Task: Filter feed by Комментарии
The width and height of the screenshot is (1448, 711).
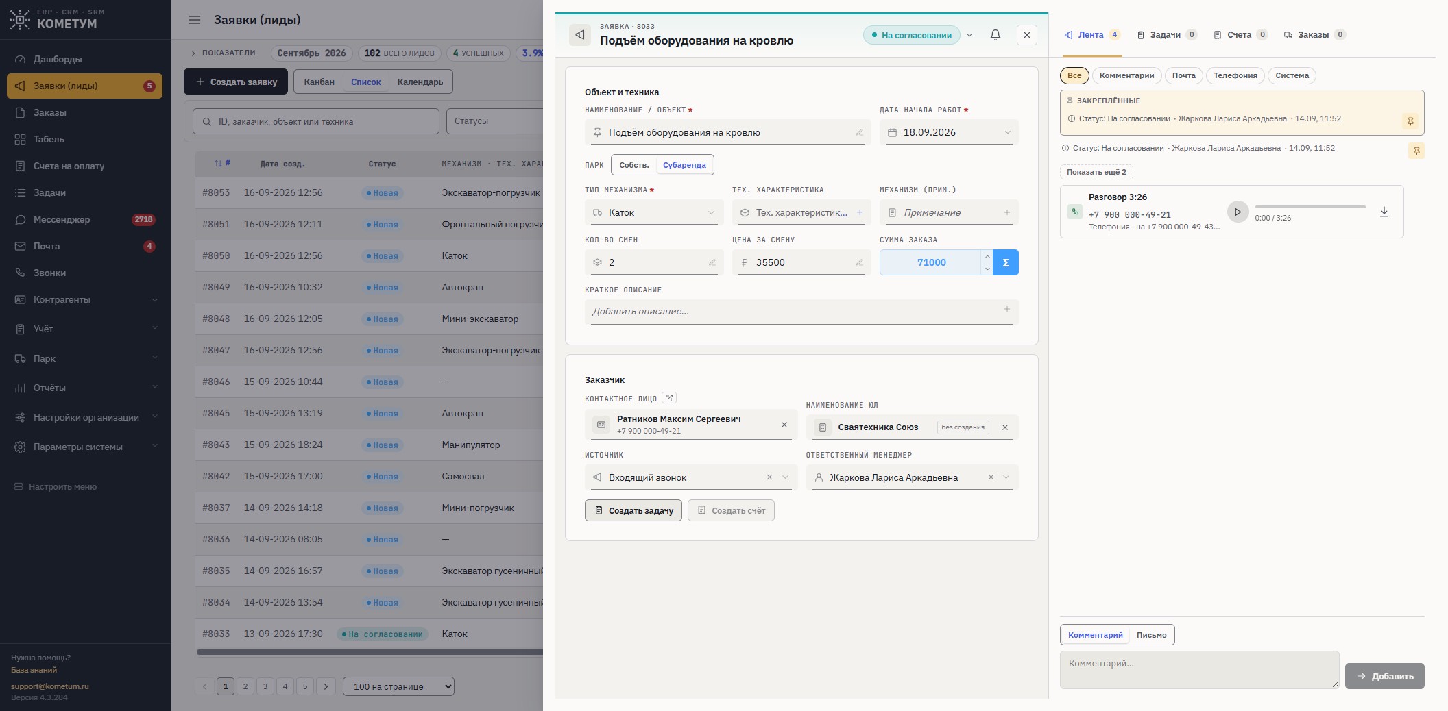Action: coord(1126,75)
